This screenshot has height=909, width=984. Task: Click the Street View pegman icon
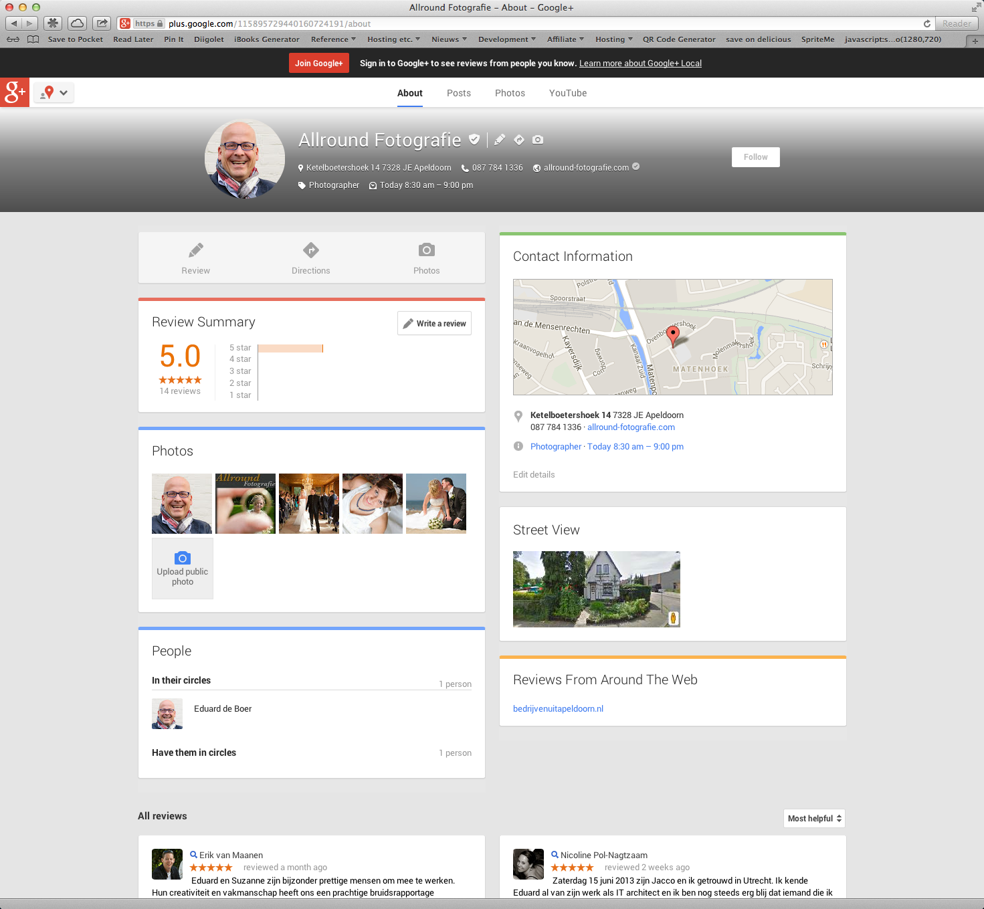[x=673, y=619]
